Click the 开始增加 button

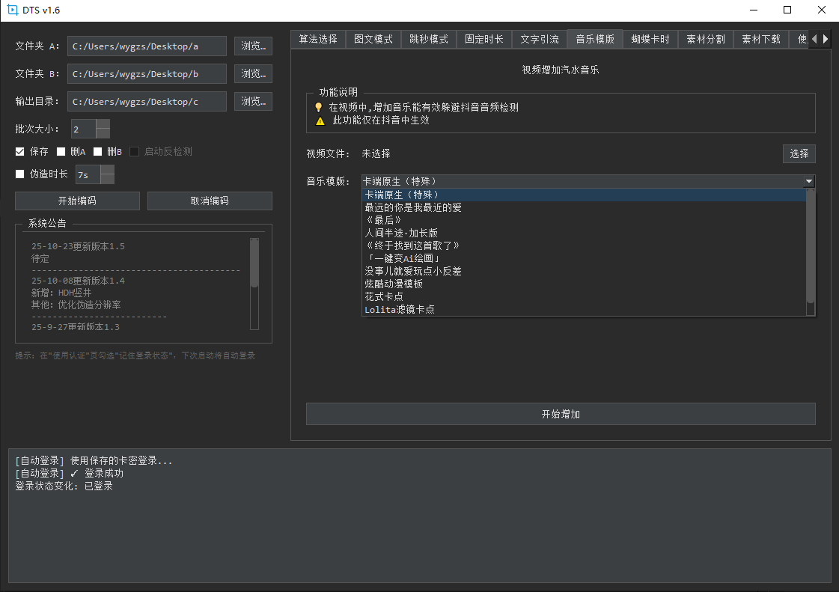tap(561, 414)
